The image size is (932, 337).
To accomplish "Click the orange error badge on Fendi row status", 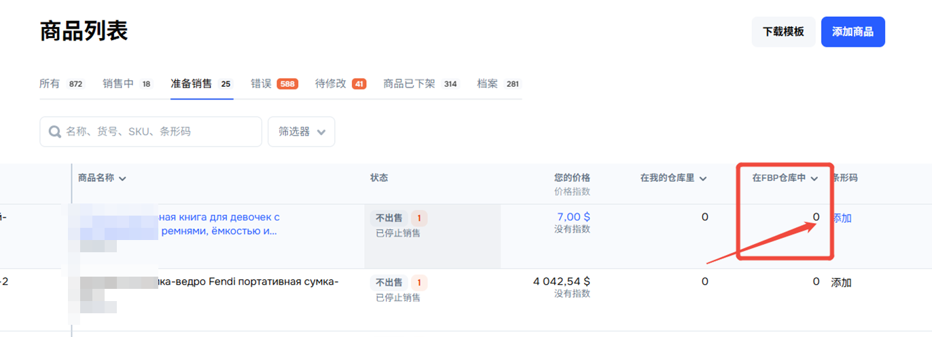I will click(419, 283).
